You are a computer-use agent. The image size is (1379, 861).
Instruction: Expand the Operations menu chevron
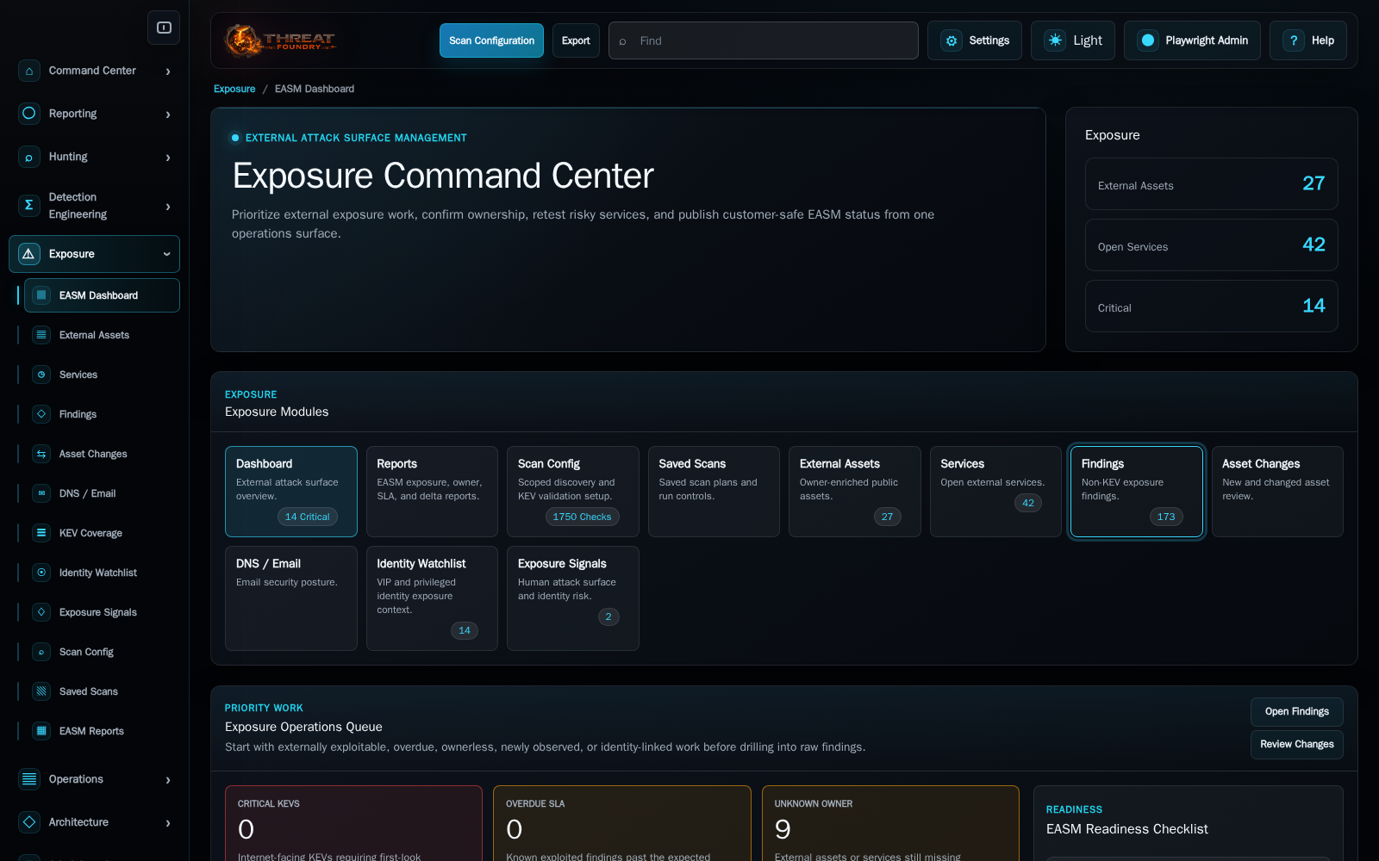[168, 780]
